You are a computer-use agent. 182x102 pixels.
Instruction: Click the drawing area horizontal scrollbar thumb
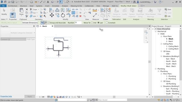(x=114, y=97)
